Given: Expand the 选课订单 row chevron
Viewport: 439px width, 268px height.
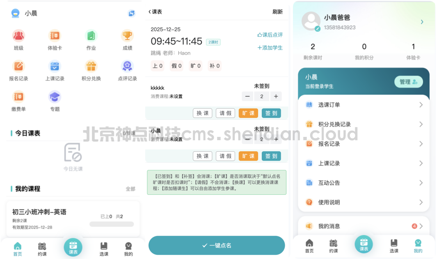Looking at the screenshot, I should point(421,105).
